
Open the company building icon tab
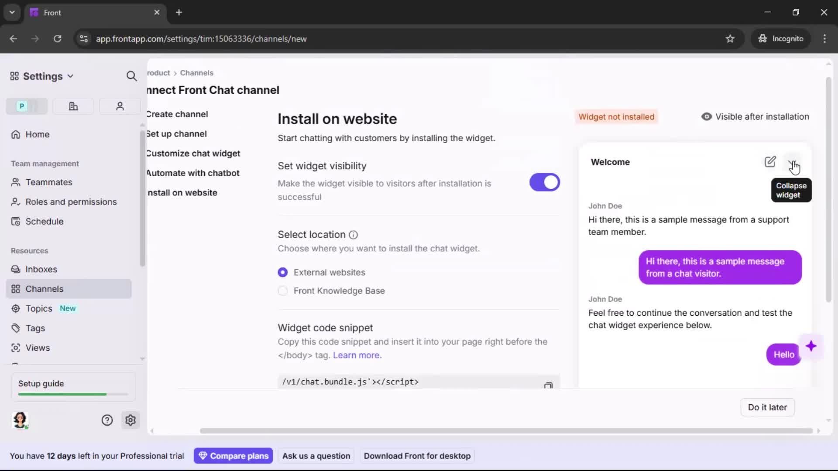73,106
